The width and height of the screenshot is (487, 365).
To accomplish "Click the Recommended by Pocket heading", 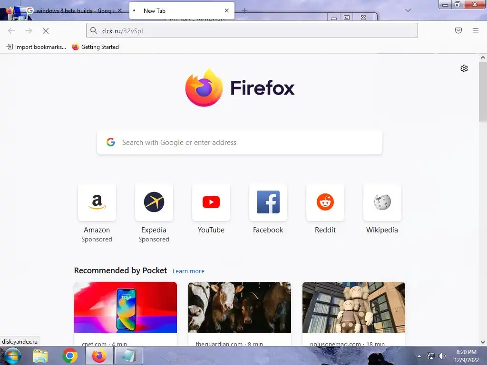I will pyautogui.click(x=120, y=270).
